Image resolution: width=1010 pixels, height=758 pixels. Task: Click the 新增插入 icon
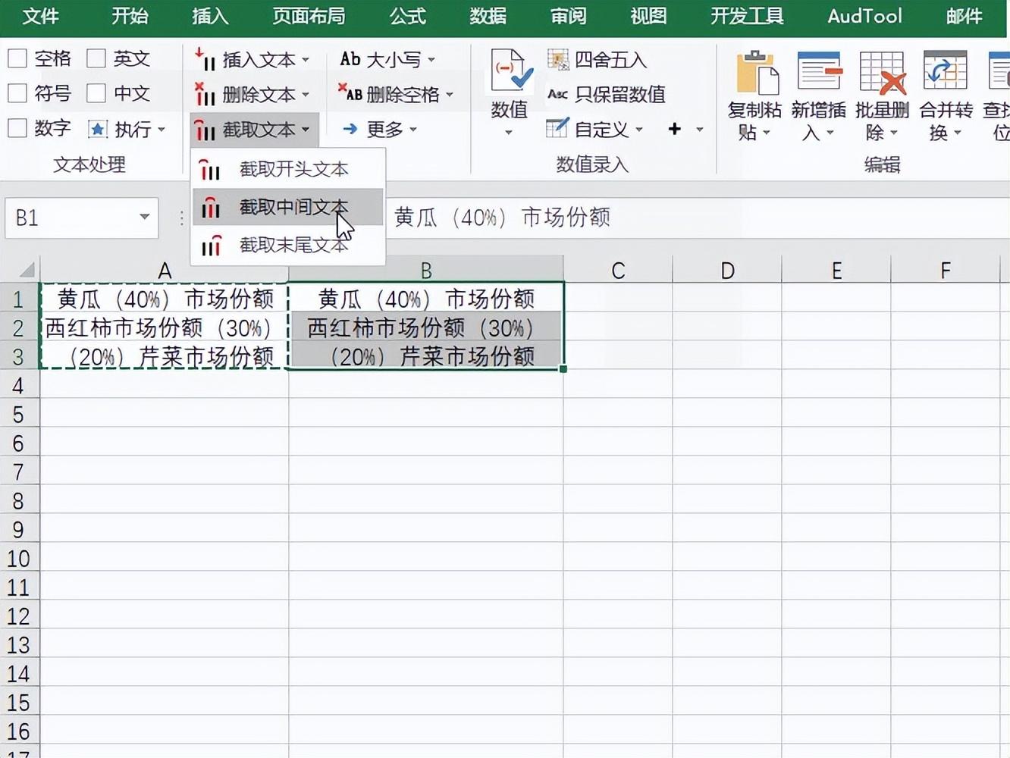[x=820, y=72]
